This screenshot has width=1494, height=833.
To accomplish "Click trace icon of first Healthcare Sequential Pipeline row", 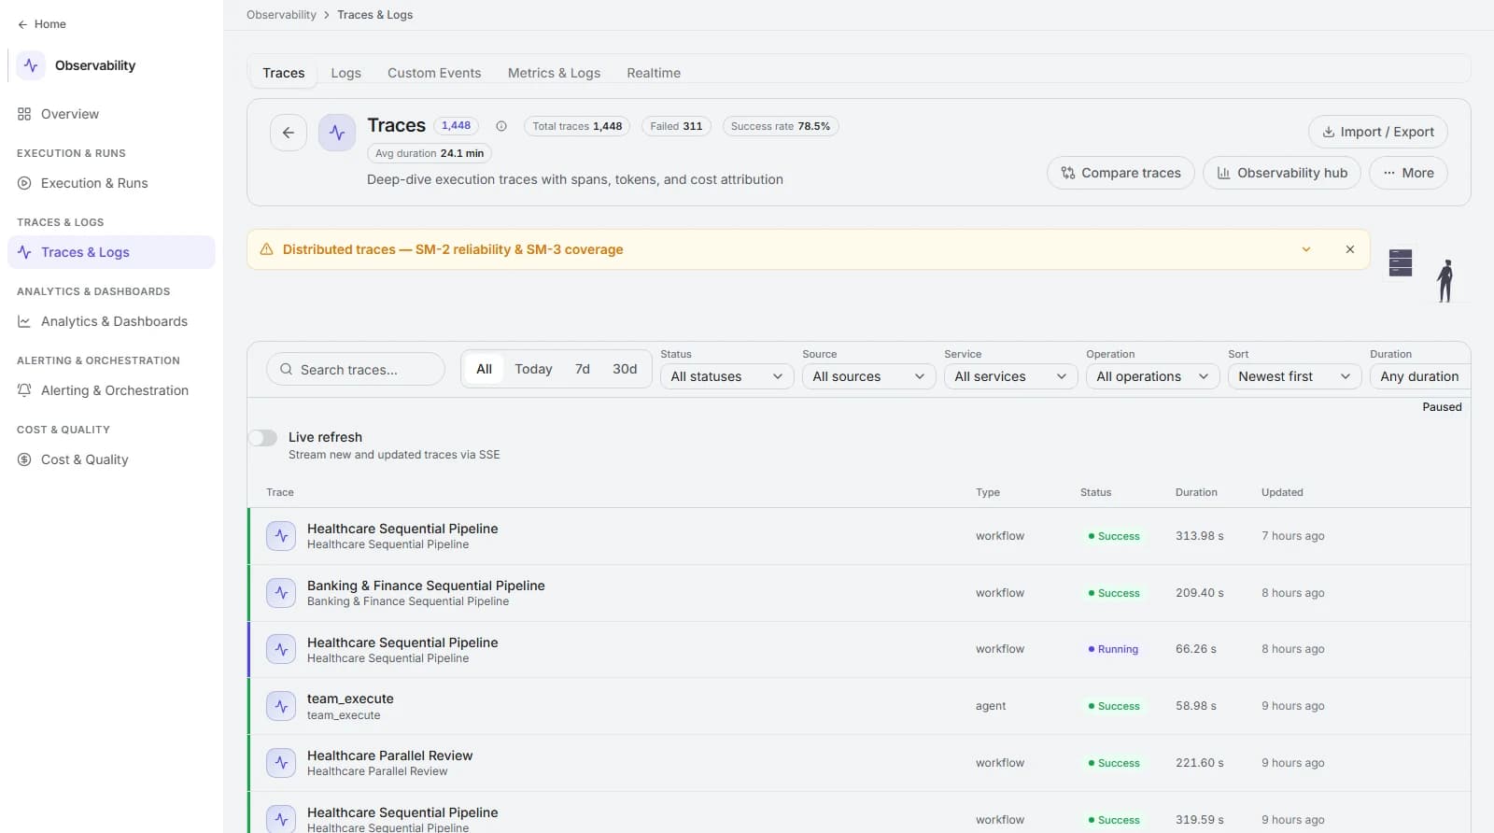I will pos(281,536).
